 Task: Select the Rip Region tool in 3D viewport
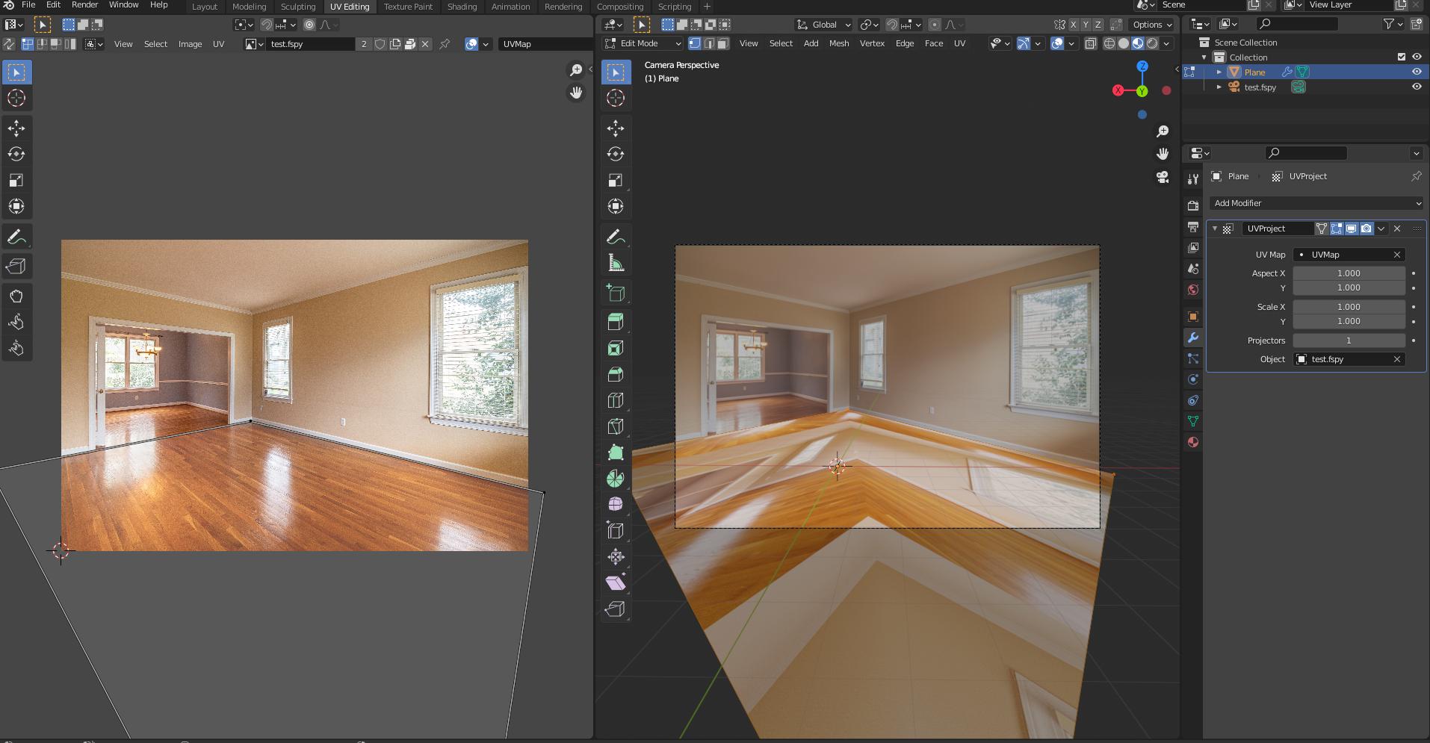pos(616,609)
